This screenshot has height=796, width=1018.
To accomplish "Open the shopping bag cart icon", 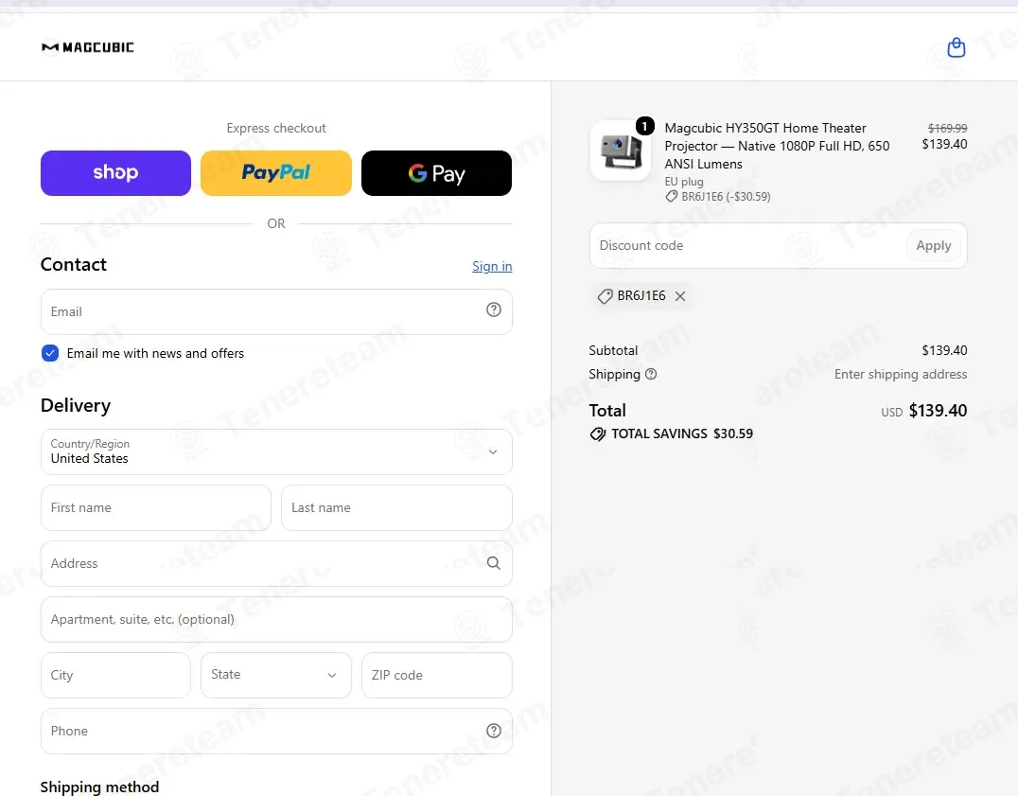I will [x=956, y=47].
